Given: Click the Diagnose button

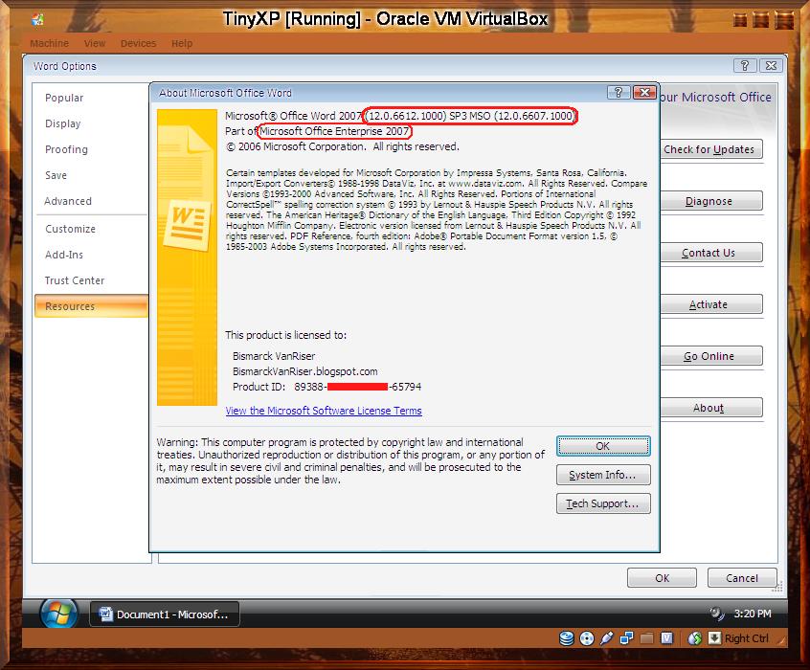Looking at the screenshot, I should pyautogui.click(x=711, y=201).
